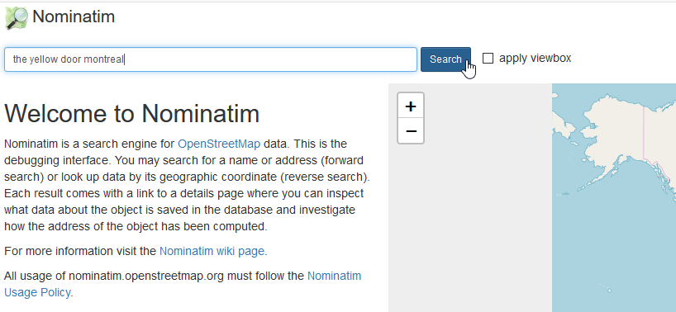676x312 pixels.
Task: Open the OpenStreetMap link
Action: [219, 144]
